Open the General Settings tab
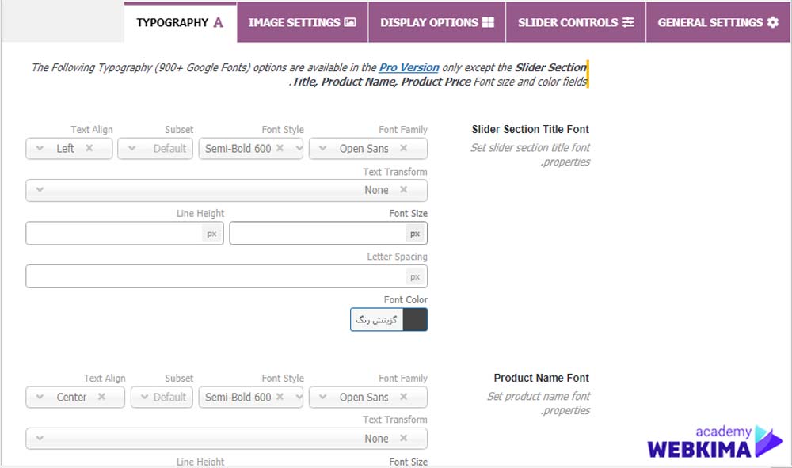Image resolution: width=792 pixels, height=468 pixels. (718, 23)
